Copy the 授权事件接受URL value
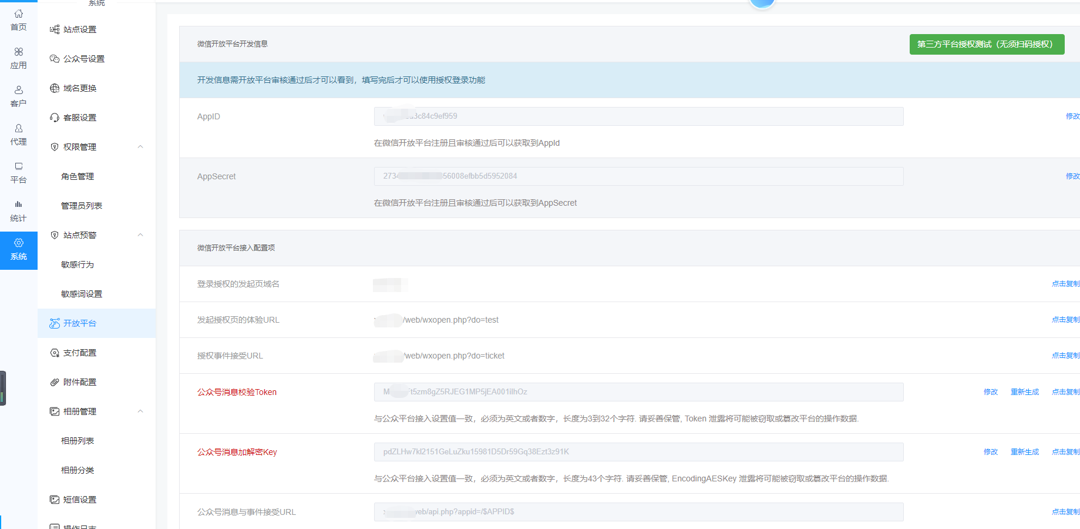 click(x=1065, y=356)
